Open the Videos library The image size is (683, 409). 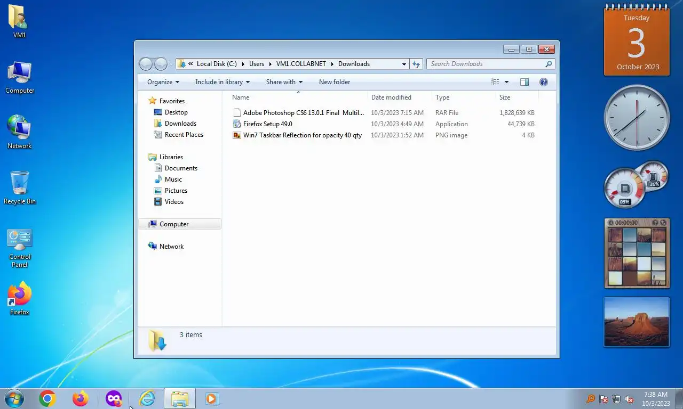point(174,202)
